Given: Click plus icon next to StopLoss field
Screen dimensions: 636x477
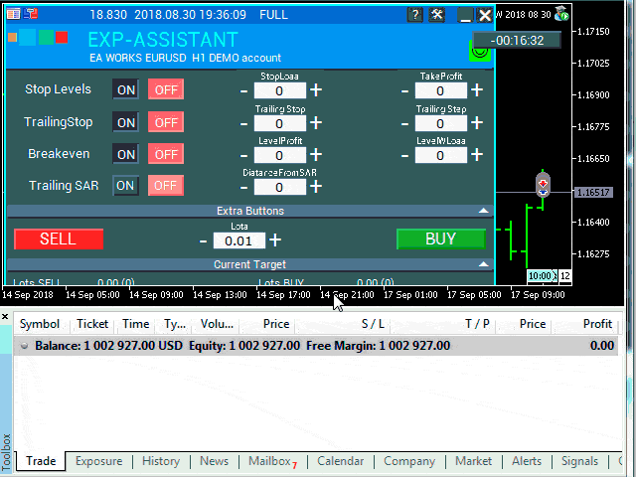Looking at the screenshot, I should coord(316,91).
